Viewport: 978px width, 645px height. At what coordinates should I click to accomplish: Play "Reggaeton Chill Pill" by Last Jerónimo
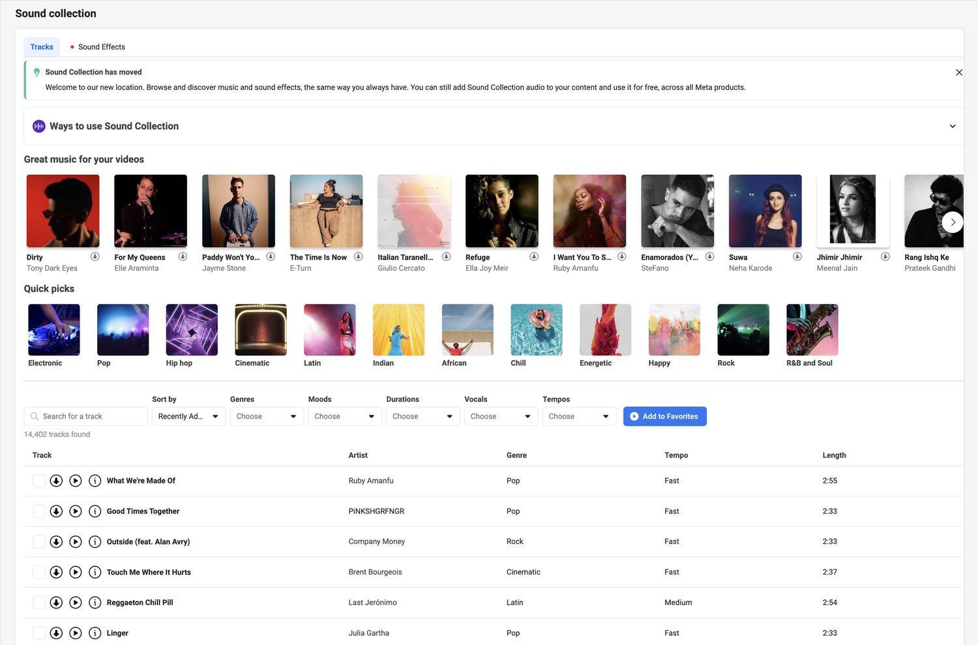pyautogui.click(x=75, y=603)
